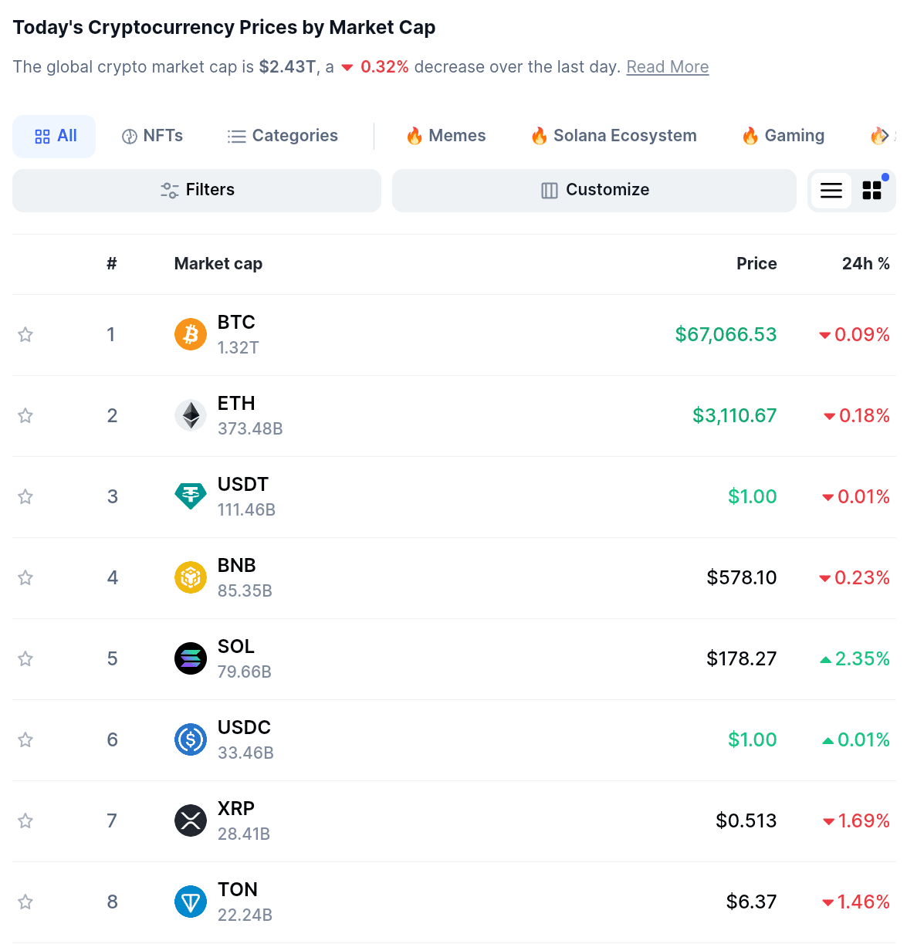Open the Customize columns options

tap(594, 190)
